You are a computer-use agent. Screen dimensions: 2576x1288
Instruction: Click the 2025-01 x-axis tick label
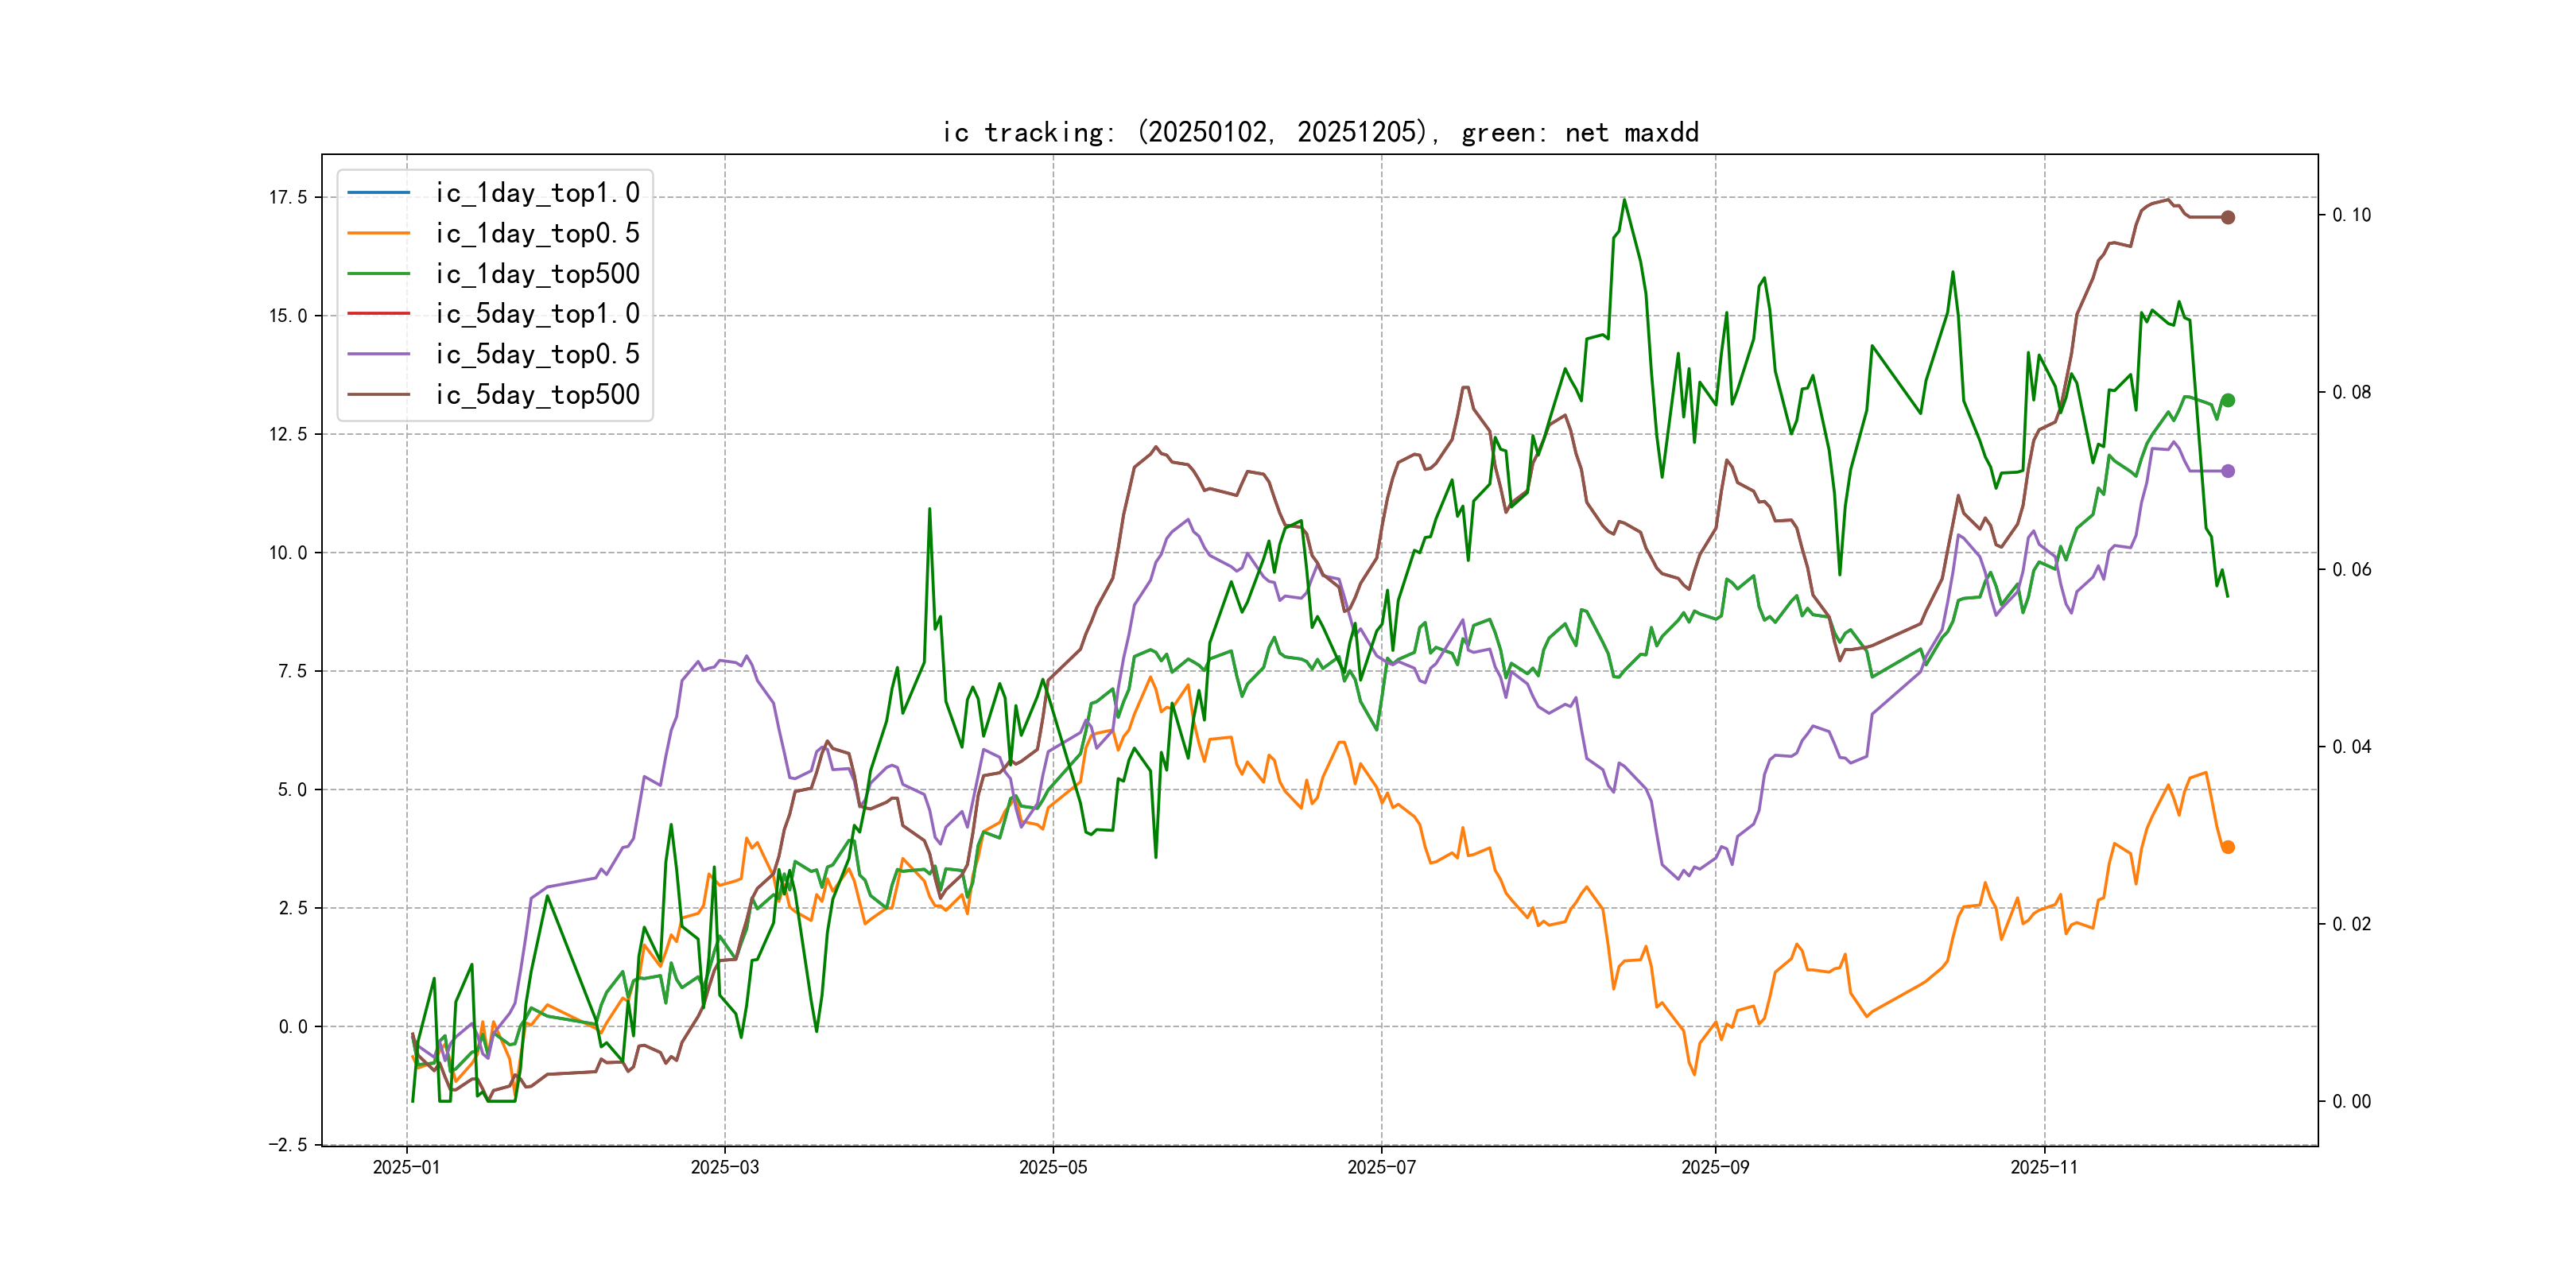tap(406, 1167)
